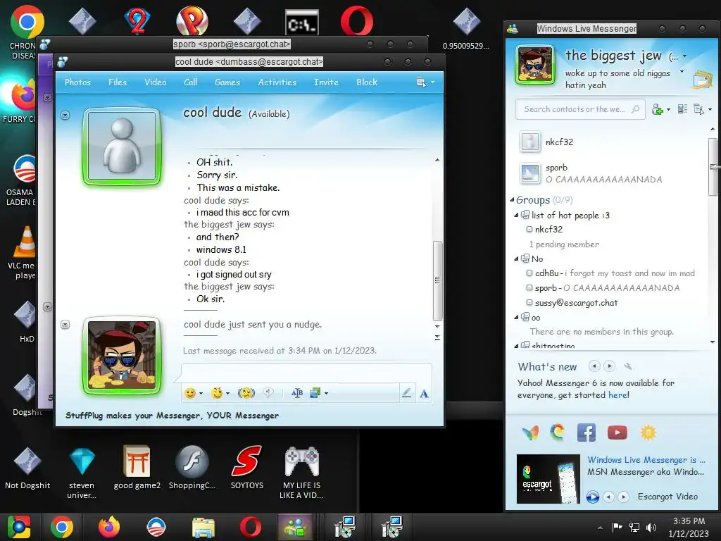Screen dimensions: 721x541
Task: Click the Escargot snail icon in bottom row
Action: coord(558,432)
